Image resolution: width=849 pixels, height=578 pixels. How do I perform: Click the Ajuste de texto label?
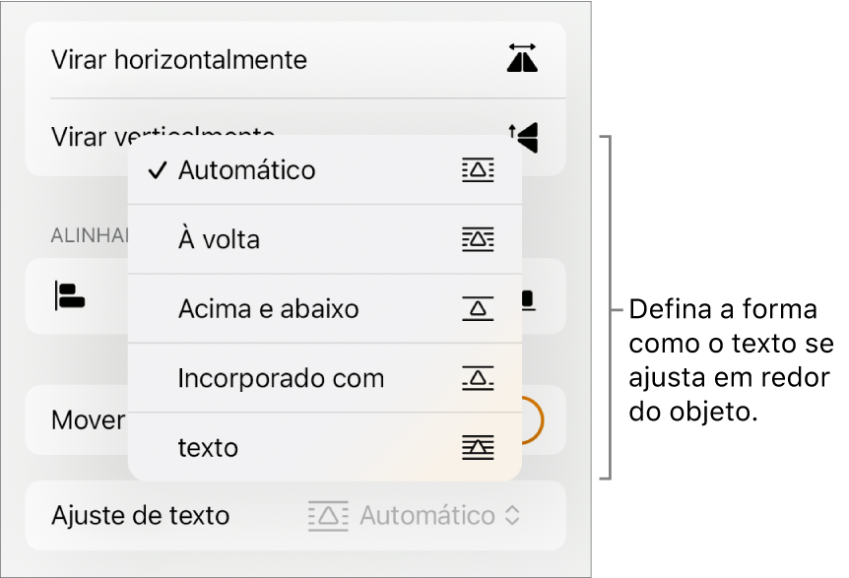point(140,515)
